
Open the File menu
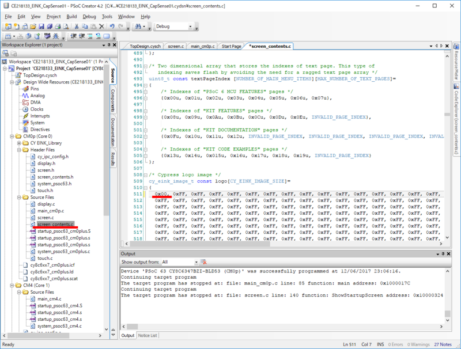coord(8,17)
